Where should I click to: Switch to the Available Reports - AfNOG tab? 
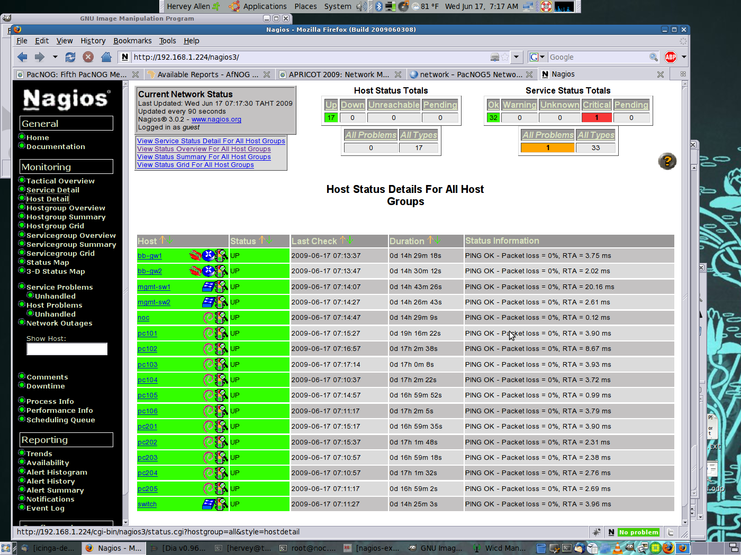(x=207, y=75)
